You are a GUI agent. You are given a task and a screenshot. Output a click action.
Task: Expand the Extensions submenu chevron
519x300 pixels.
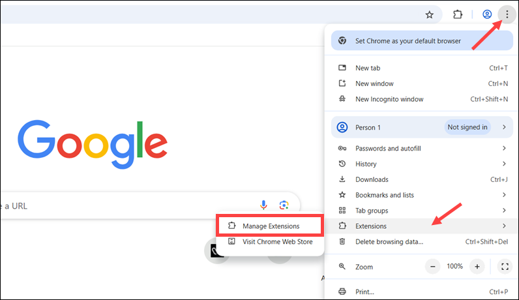coord(504,226)
